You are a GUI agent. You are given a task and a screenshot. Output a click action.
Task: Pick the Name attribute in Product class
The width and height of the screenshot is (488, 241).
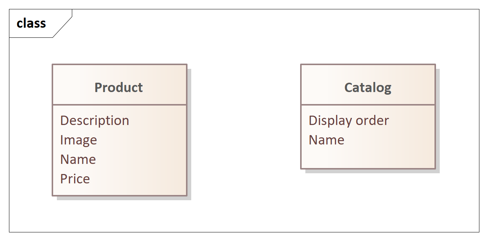point(78,159)
